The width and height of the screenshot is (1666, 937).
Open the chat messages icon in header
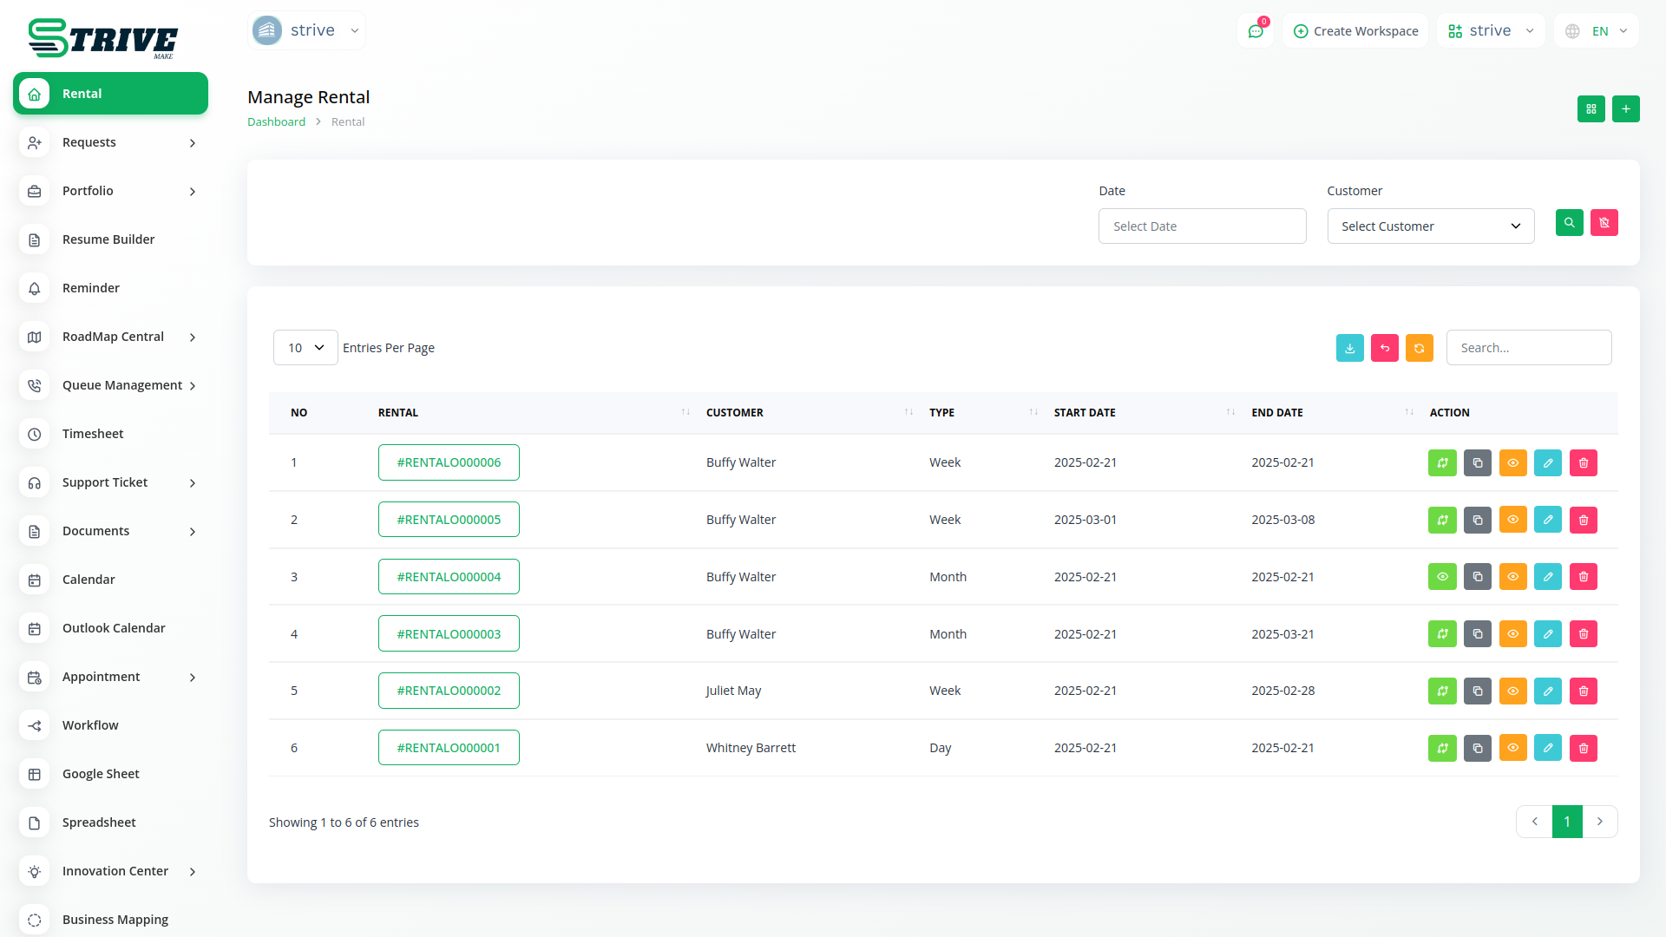[1255, 31]
